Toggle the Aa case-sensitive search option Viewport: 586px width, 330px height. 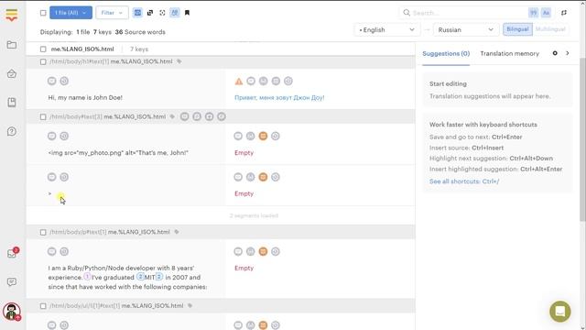click(x=546, y=13)
